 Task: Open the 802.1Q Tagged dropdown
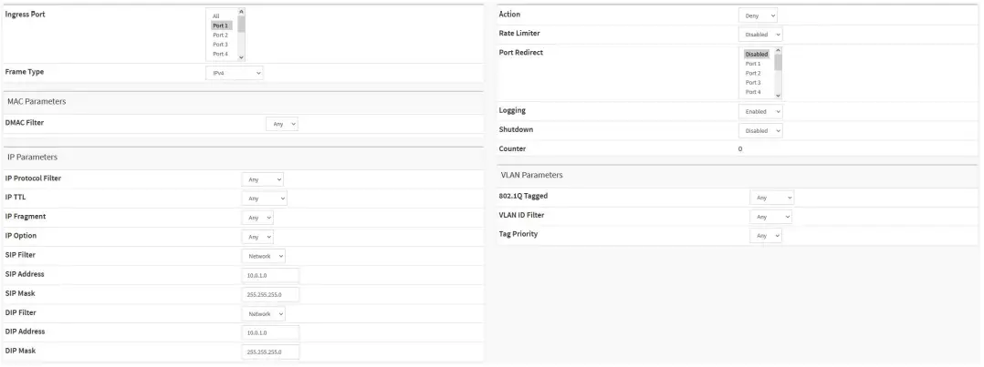point(771,197)
